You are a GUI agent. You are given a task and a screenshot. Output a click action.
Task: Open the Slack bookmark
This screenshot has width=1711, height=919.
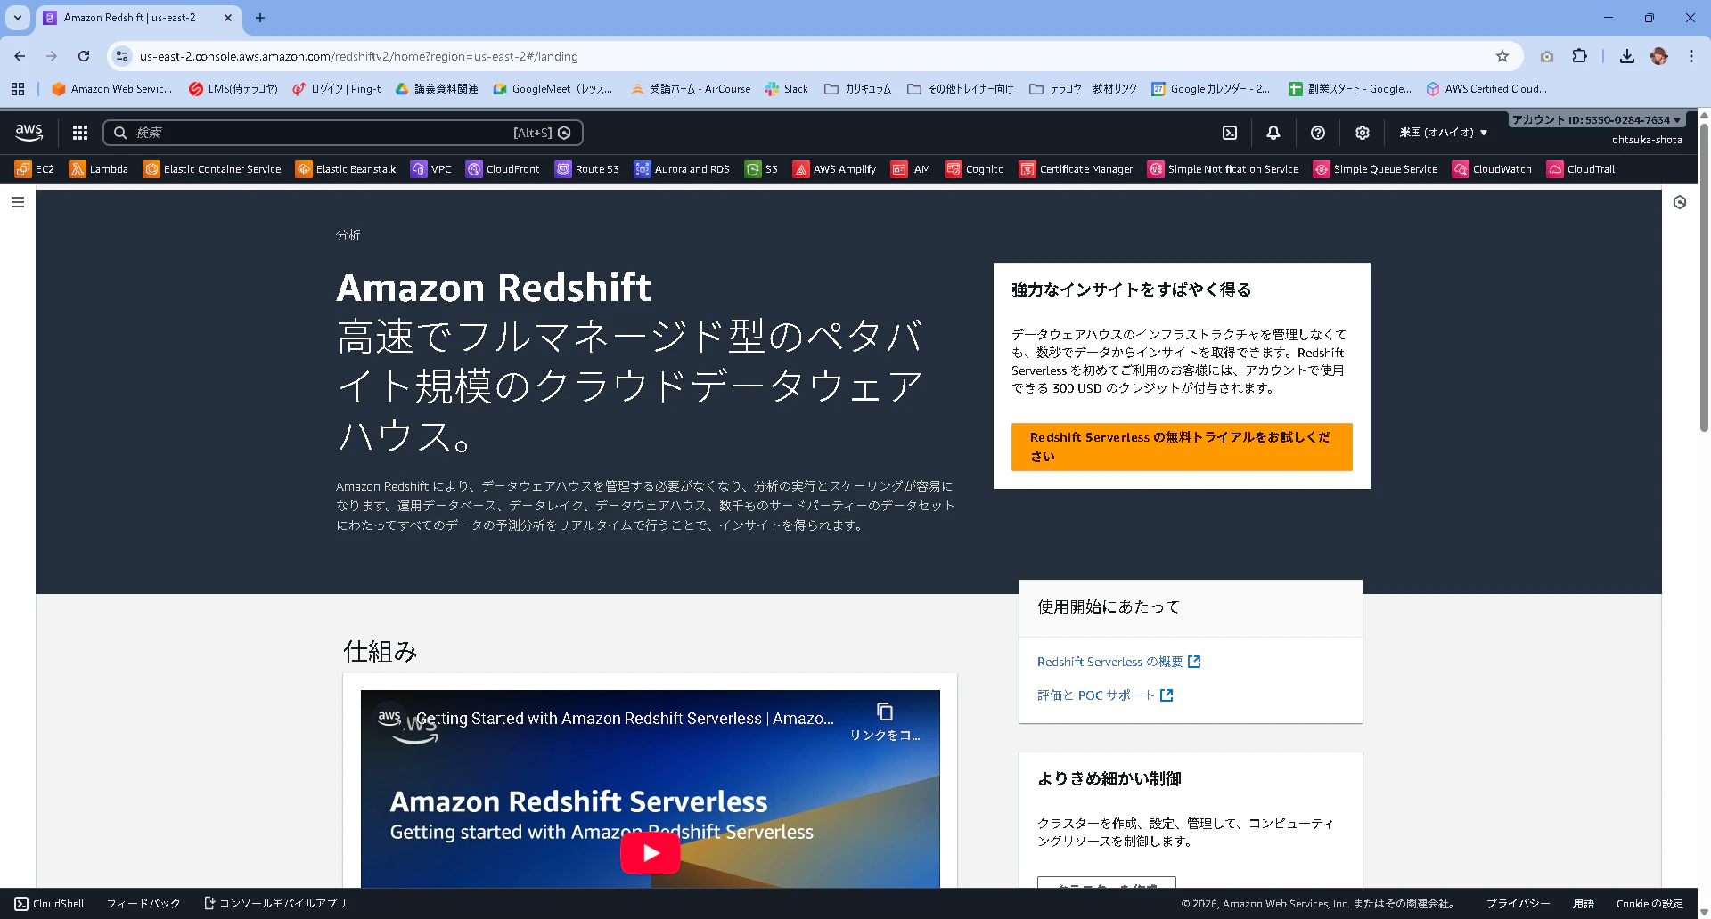point(787,89)
